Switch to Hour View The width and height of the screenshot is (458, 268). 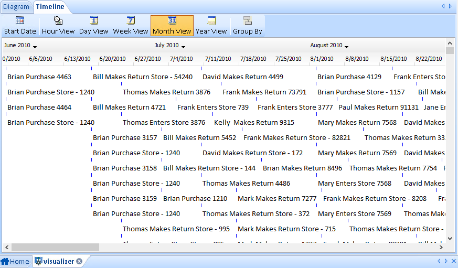[58, 21]
